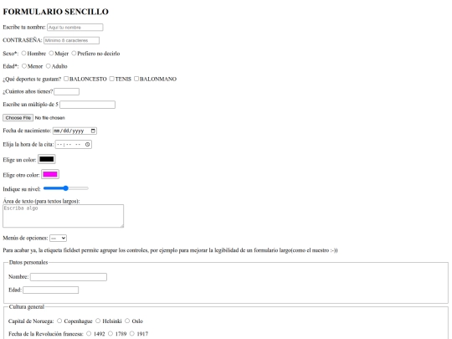This screenshot has width=452, height=339.
Task: Open the black color picker swatch
Action: pyautogui.click(x=46, y=159)
